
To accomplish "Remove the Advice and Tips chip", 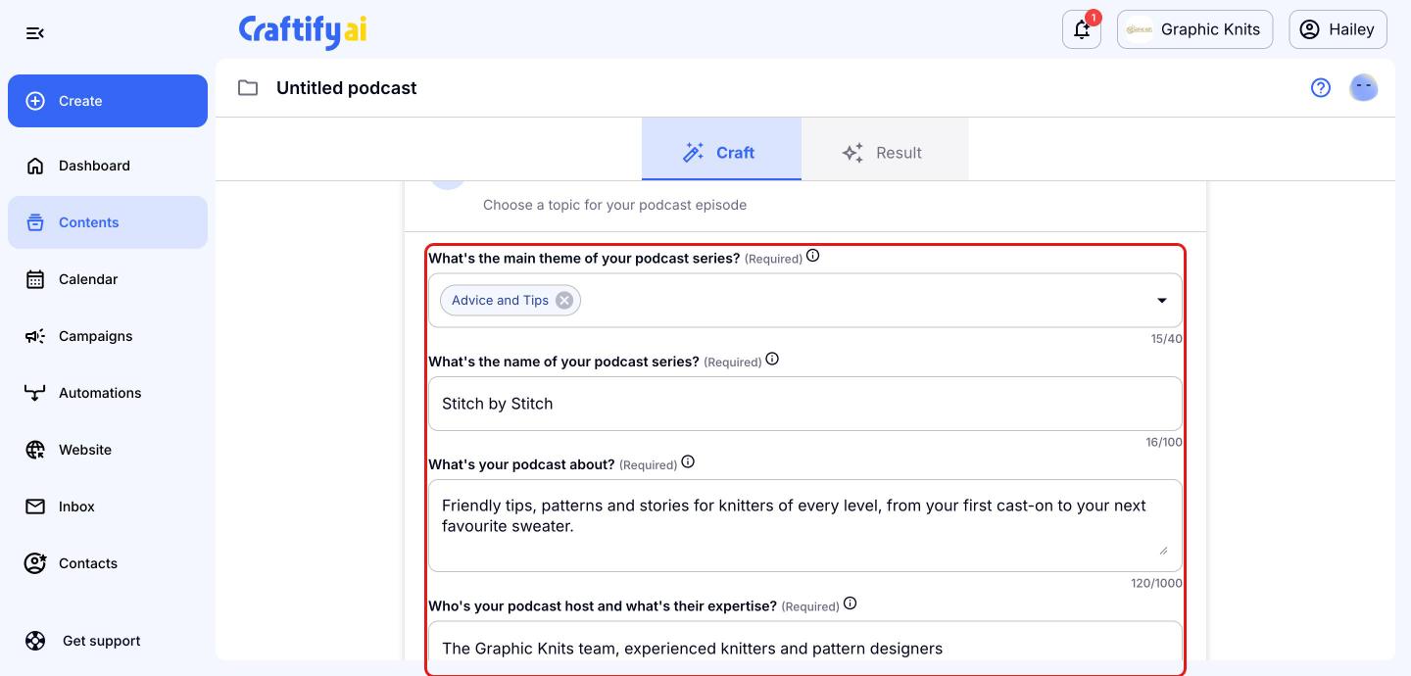I will click(x=564, y=301).
